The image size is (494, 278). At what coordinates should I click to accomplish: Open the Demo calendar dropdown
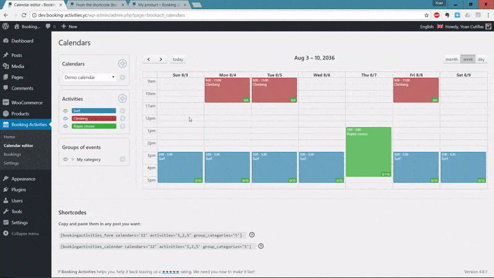[x=90, y=77]
